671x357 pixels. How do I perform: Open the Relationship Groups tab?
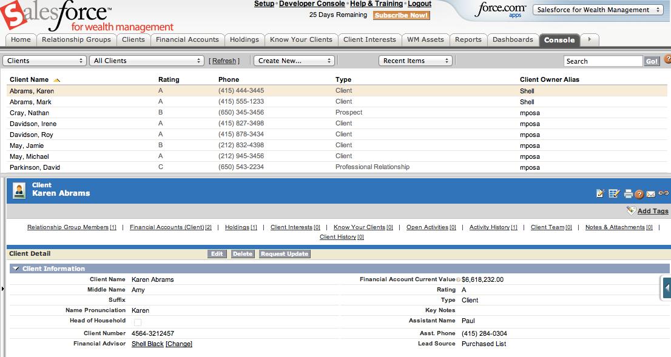click(x=76, y=39)
